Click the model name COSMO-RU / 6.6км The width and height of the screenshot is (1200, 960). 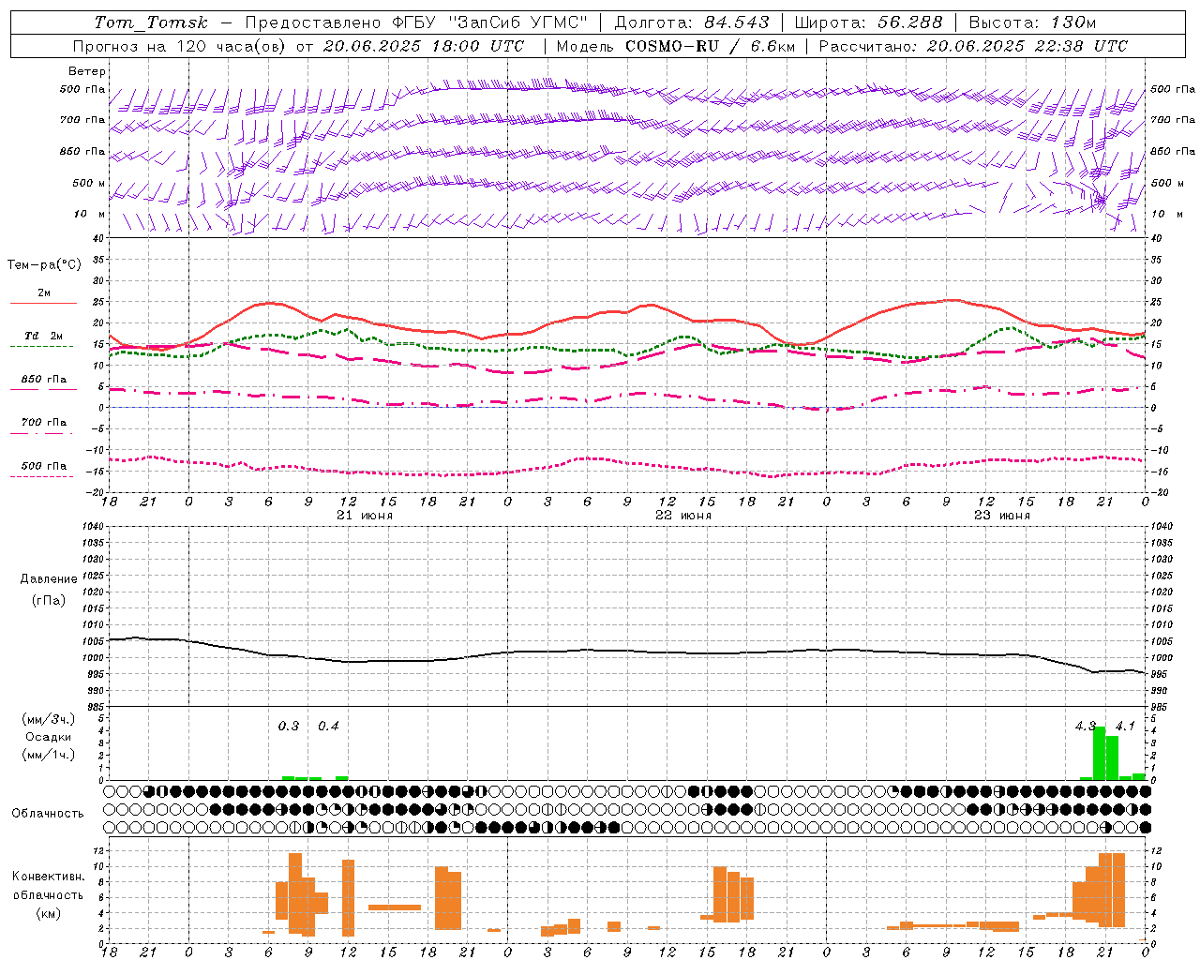click(711, 46)
